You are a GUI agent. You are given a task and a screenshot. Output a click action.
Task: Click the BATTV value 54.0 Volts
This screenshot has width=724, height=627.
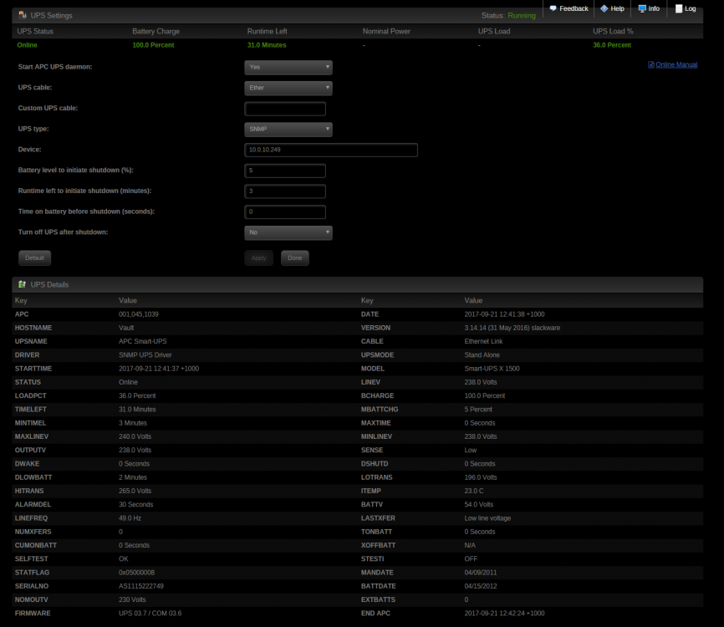(x=479, y=505)
